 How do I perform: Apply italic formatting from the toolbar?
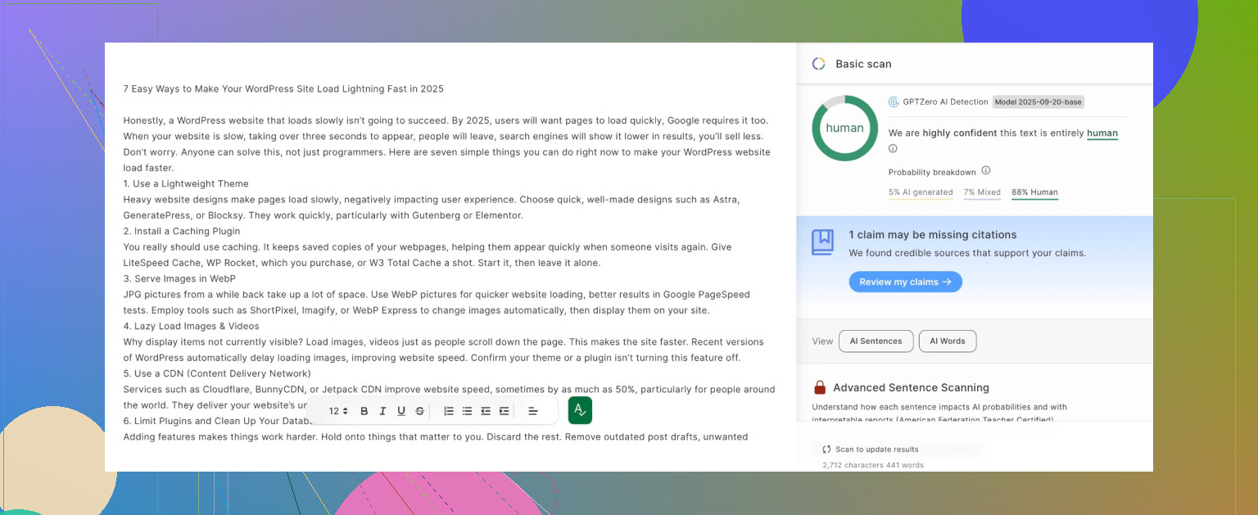coord(382,411)
